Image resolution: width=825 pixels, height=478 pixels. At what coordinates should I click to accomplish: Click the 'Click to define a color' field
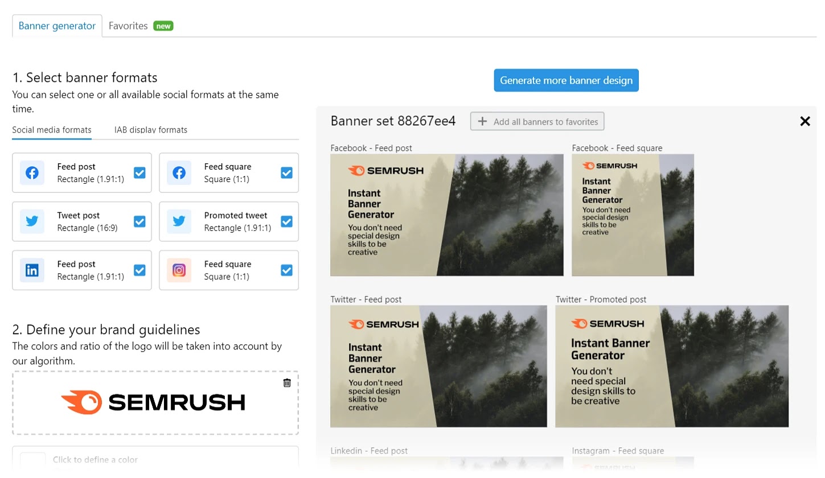(155, 459)
